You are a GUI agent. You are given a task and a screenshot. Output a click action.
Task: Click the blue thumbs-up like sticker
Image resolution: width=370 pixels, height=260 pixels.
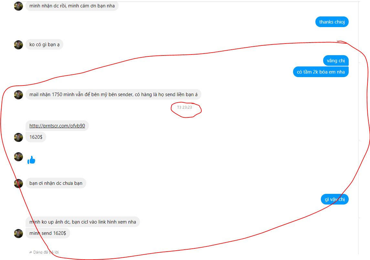[31, 160]
